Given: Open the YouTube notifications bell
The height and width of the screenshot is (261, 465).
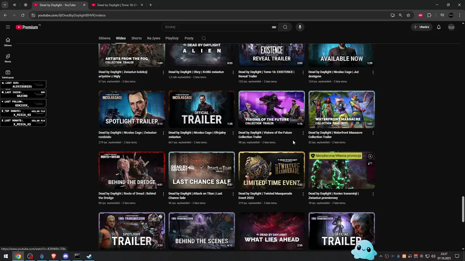Looking at the screenshot, I should pyautogui.click(x=439, y=27).
